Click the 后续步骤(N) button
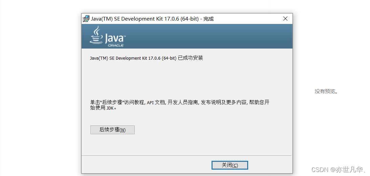 click(112, 130)
